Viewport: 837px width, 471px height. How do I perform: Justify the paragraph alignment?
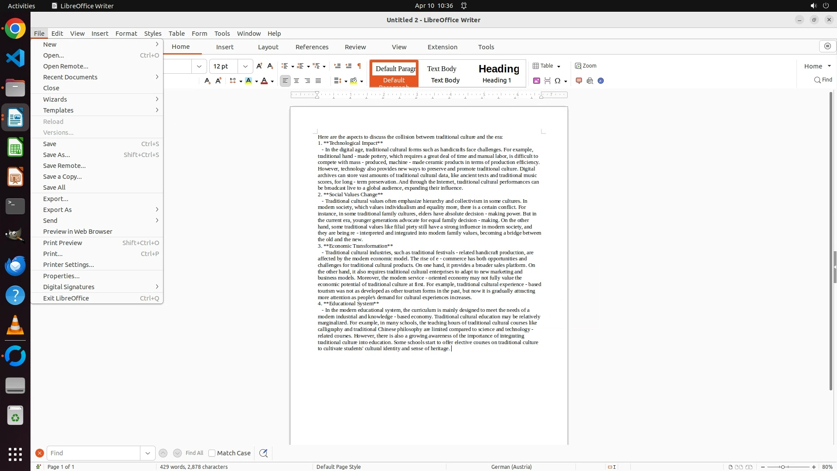(x=318, y=81)
